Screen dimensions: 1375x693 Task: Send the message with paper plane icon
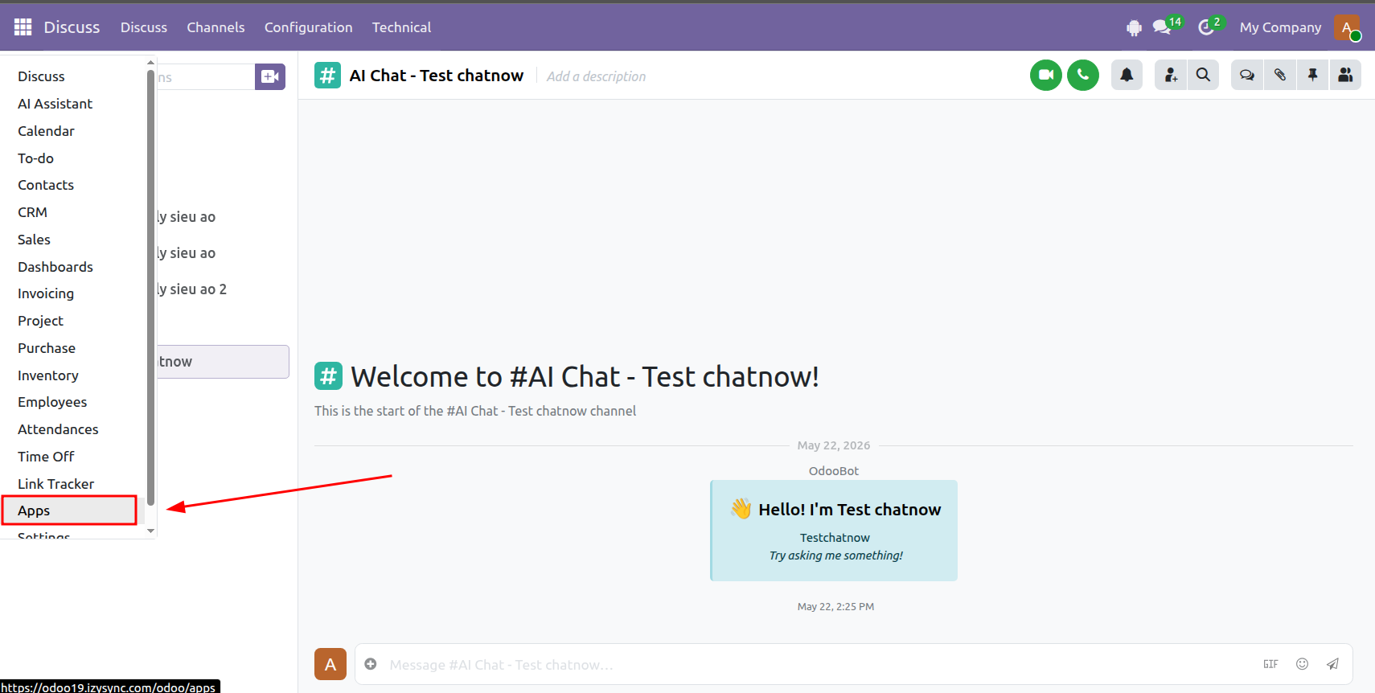[1332, 664]
